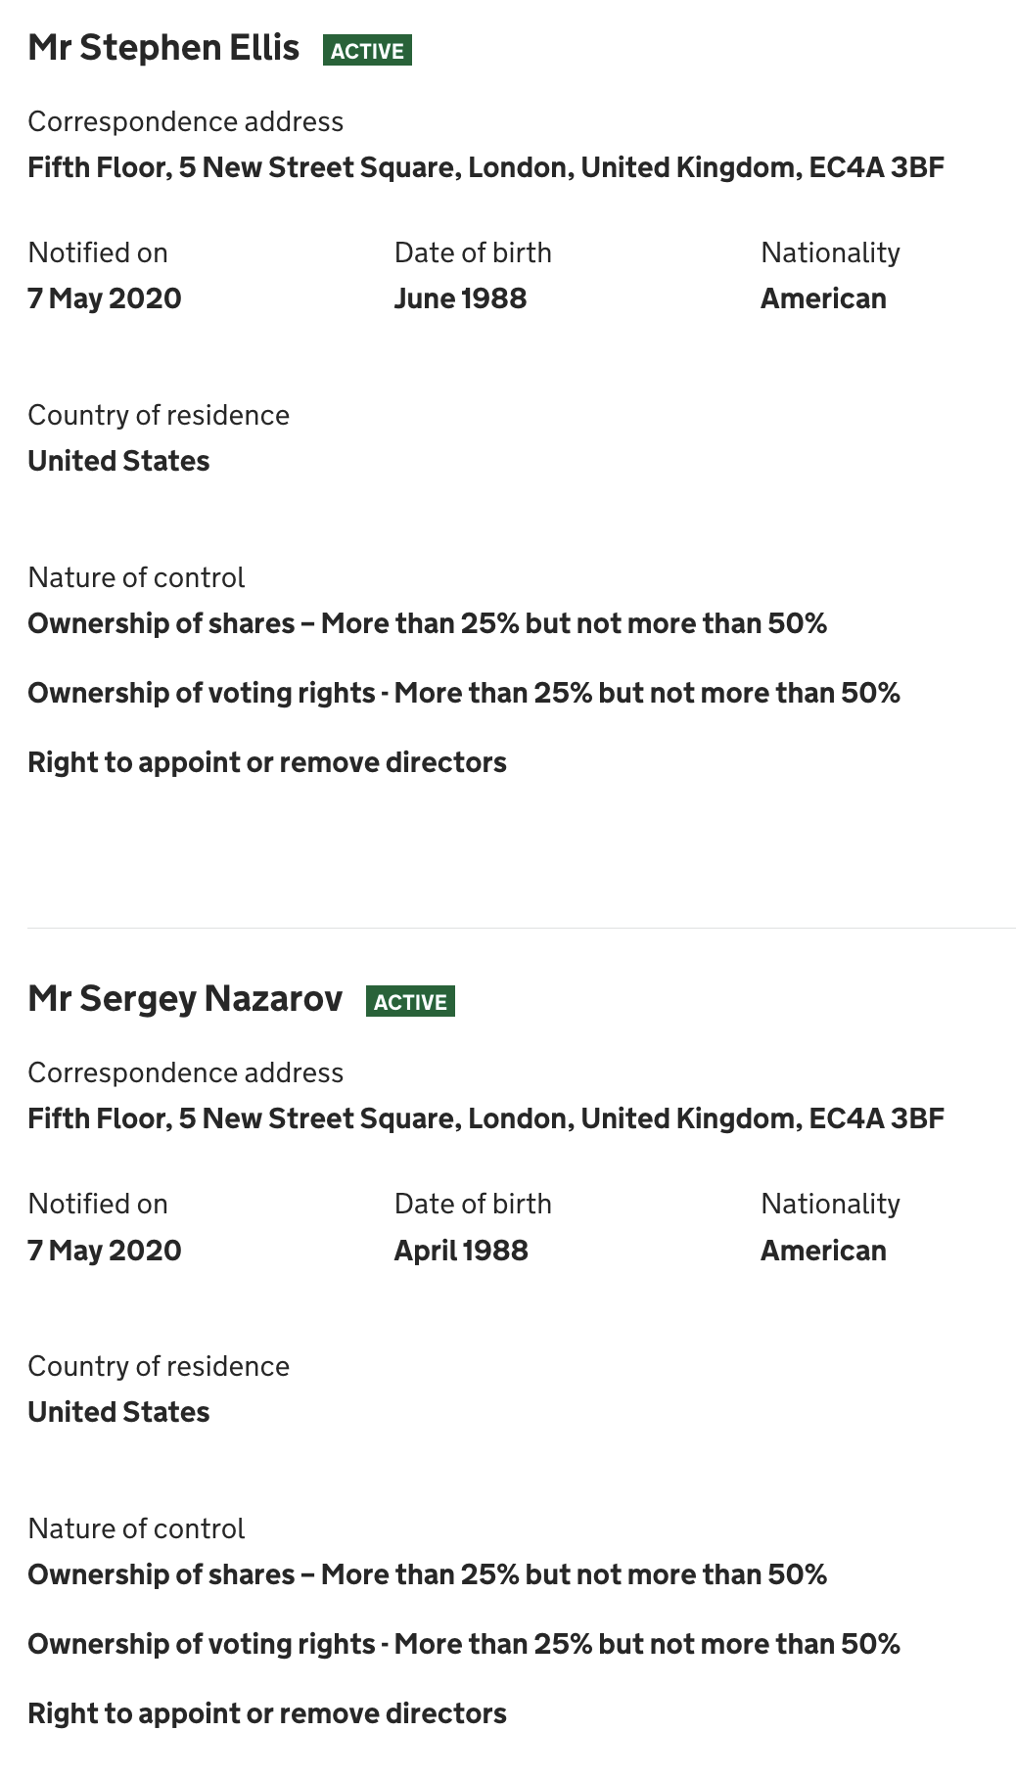The image size is (1016, 1777).
Task: Click Stephen Ellis's Ownership of voting rights line
Action: pyautogui.click(x=464, y=693)
